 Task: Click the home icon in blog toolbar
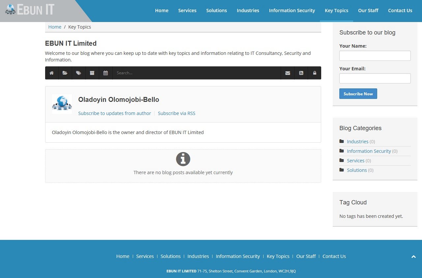[52, 73]
